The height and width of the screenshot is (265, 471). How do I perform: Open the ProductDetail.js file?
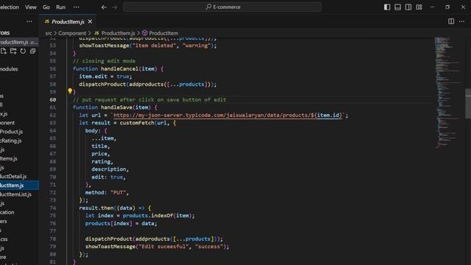(x=13, y=177)
